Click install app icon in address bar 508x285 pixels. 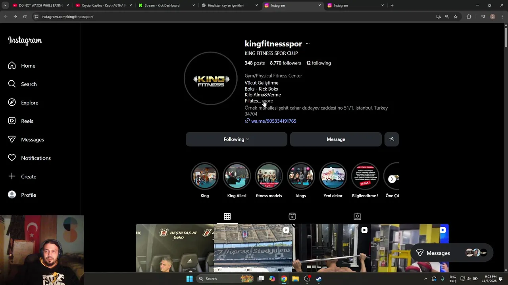(439, 17)
